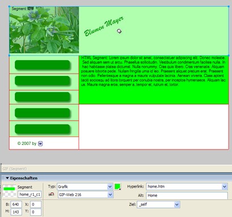Select the fifth green navigation button slice
The height and width of the screenshot is (217, 232).
click(42, 129)
